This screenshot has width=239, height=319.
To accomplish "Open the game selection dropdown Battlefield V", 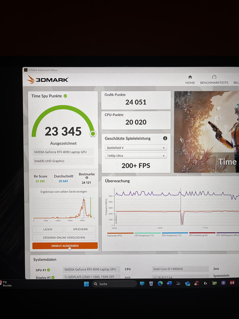I will click(136, 148).
